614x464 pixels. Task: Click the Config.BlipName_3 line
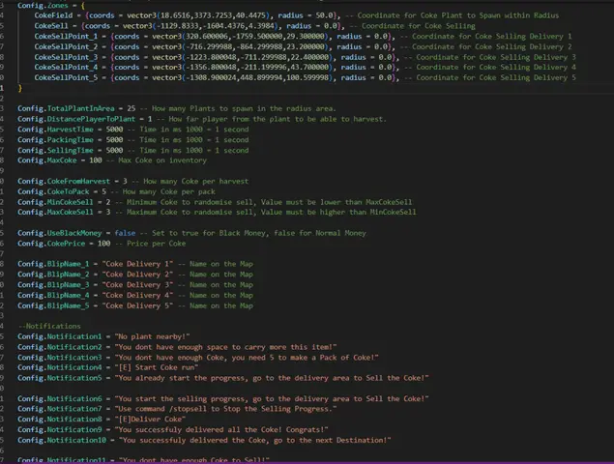tap(135, 285)
